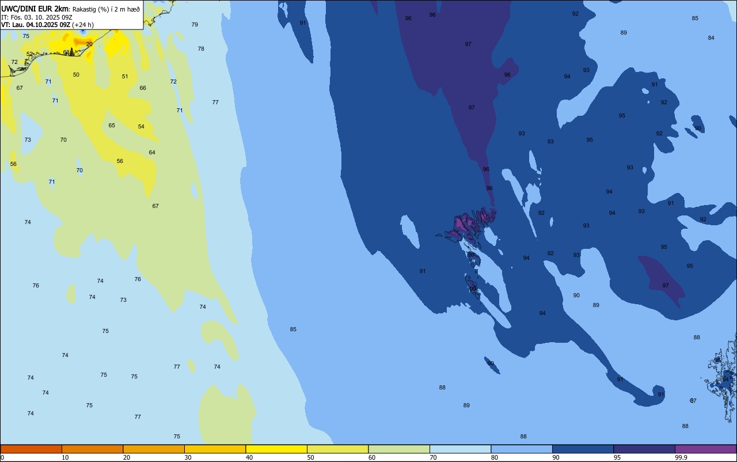Click the 10 legend tick label
This screenshot has height=462, width=737.
click(x=66, y=457)
